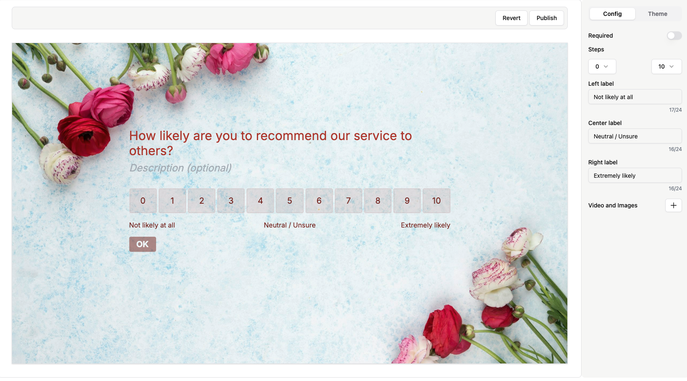Image resolution: width=687 pixels, height=381 pixels.
Task: Edit the Left label input field
Action: tap(634, 97)
